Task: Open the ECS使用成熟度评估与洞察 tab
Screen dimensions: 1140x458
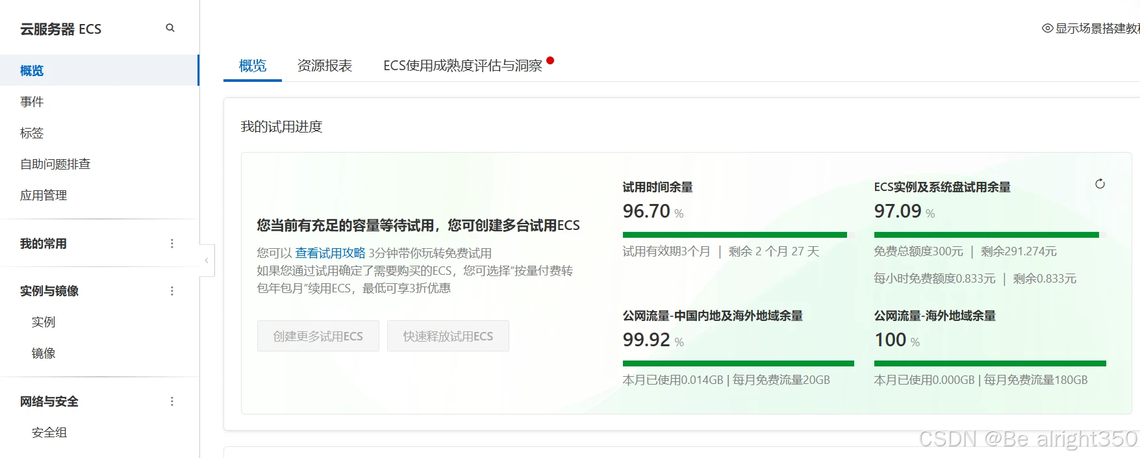Action: coord(462,66)
